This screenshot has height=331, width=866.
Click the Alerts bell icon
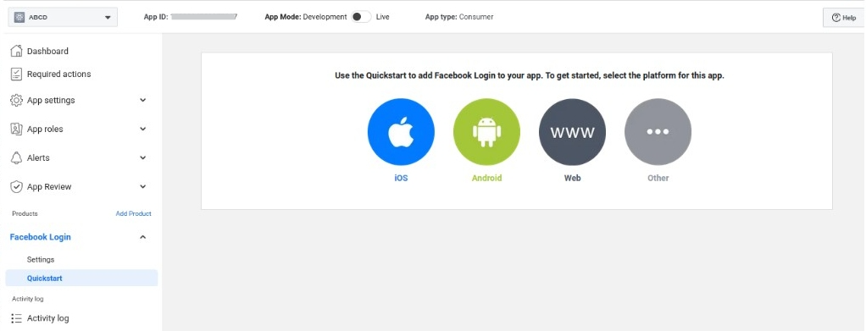pos(17,157)
